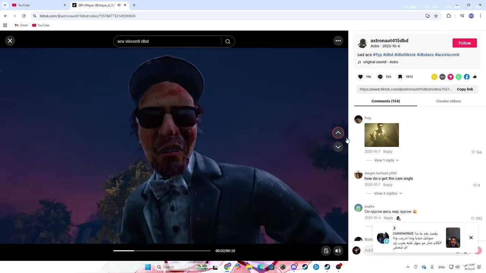Dismiss the comment notification popup
The height and width of the screenshot is (273, 486).
pyautogui.click(x=471, y=238)
